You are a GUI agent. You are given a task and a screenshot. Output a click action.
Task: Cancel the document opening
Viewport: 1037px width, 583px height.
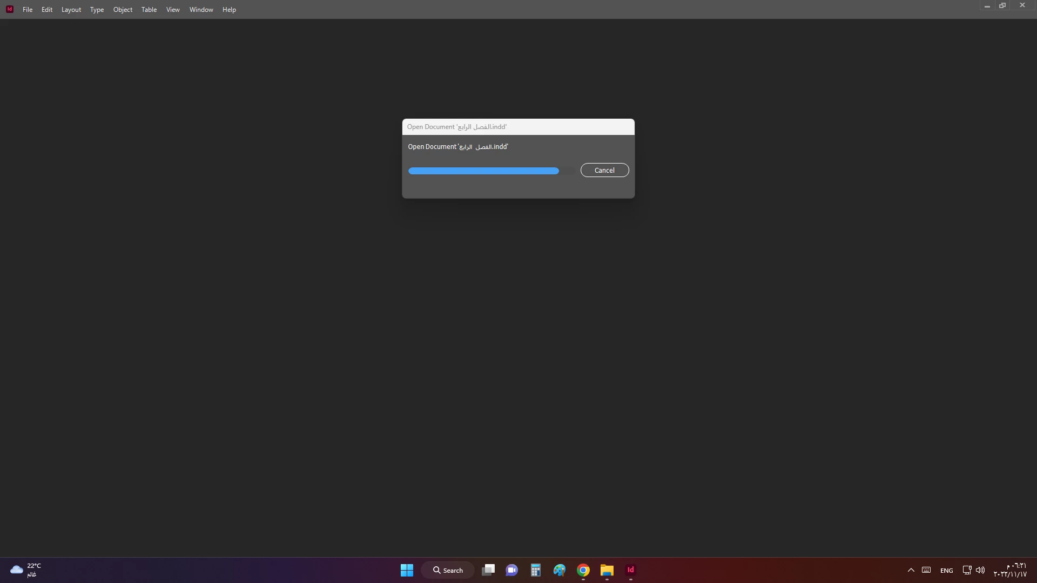coord(604,170)
